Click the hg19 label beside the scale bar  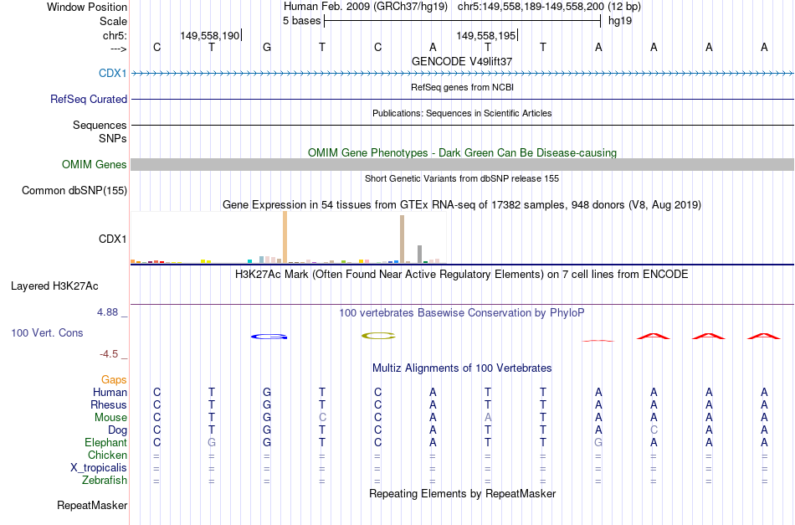(620, 21)
